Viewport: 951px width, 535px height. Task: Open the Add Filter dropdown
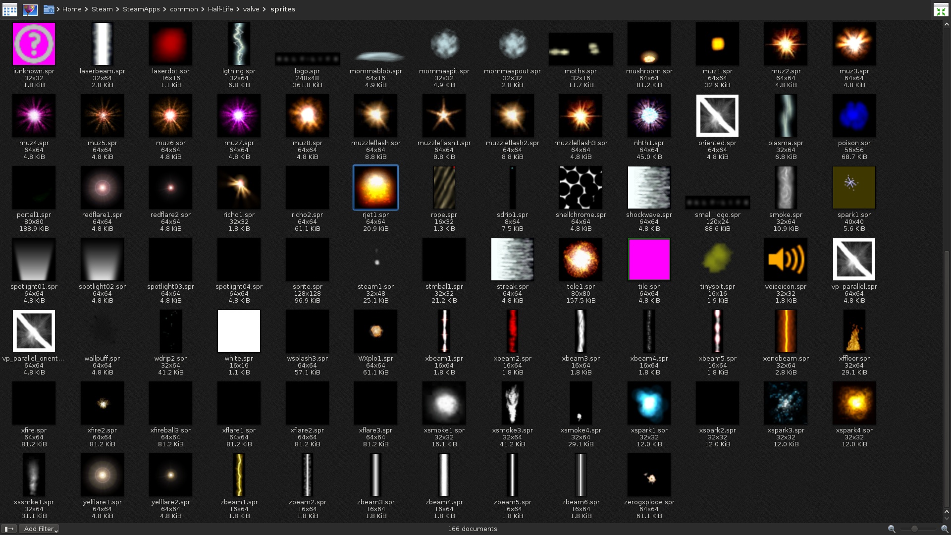[39, 529]
